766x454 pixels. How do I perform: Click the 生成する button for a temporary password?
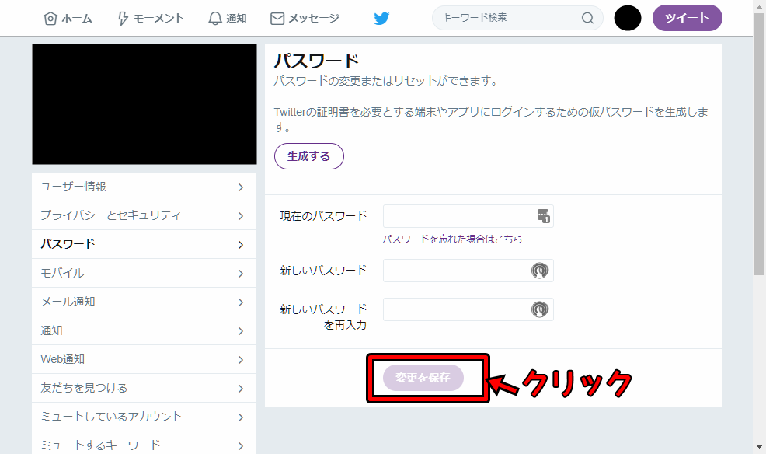tap(308, 155)
